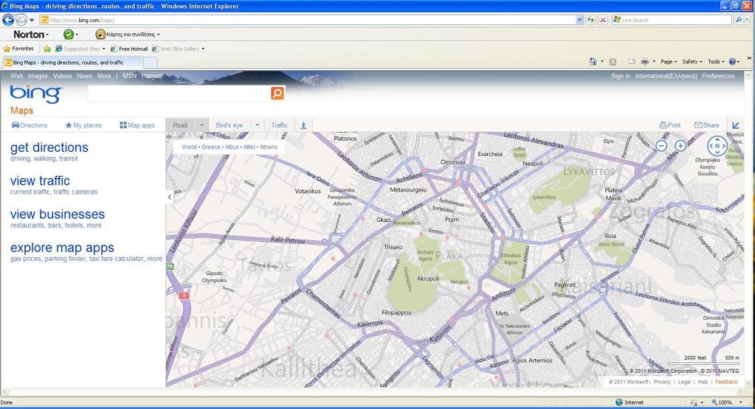Open the address bar history dropdown
Screen dimensions: 755x409
click(579, 20)
